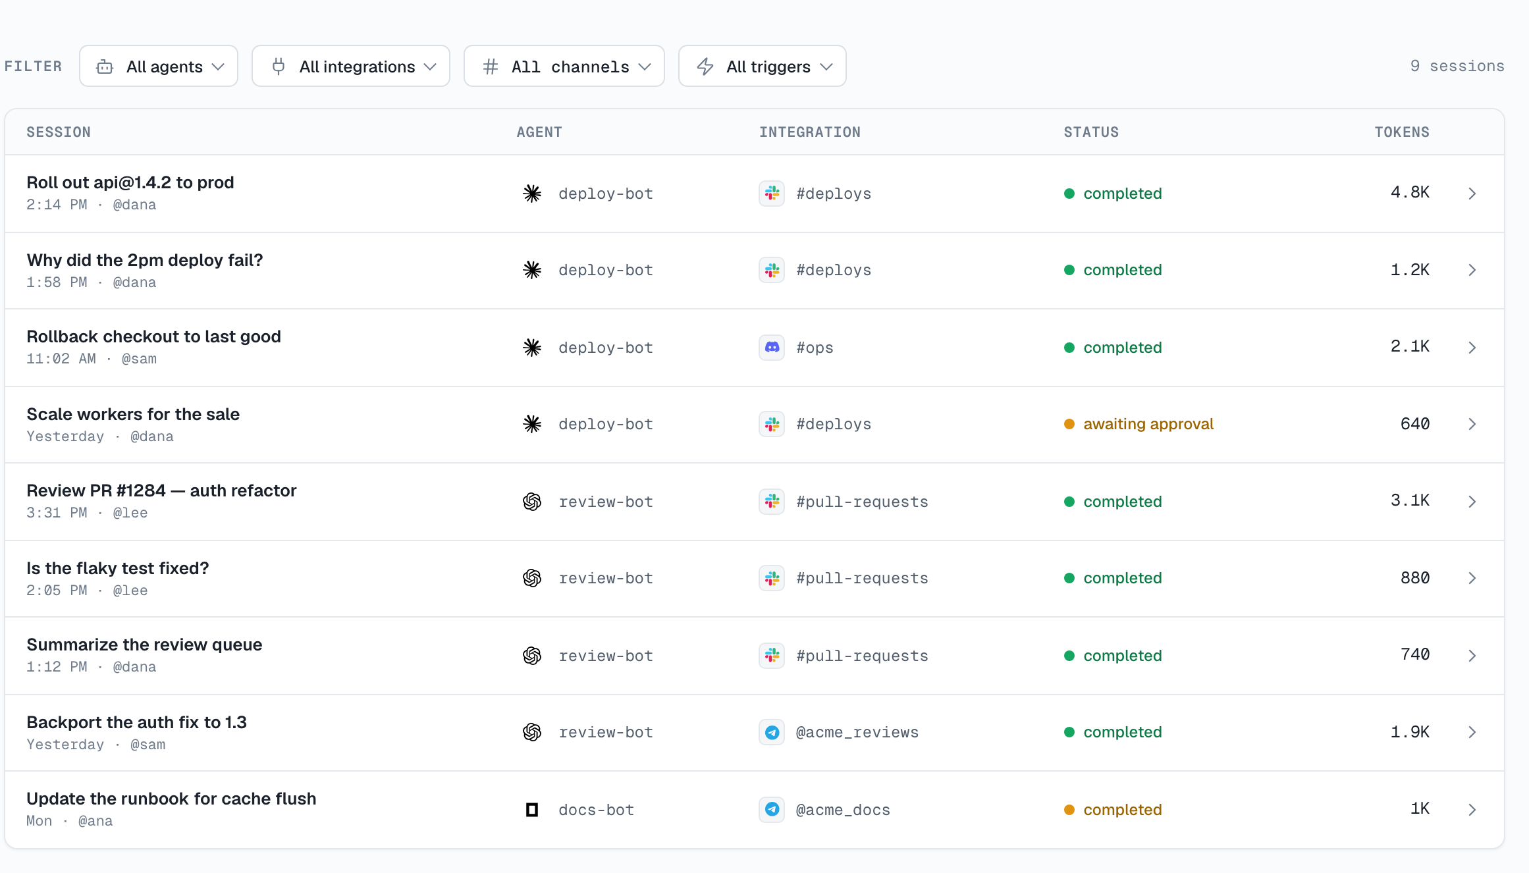Click the 640 tokens value
Screen dimensions: 1529x873
(1415, 424)
